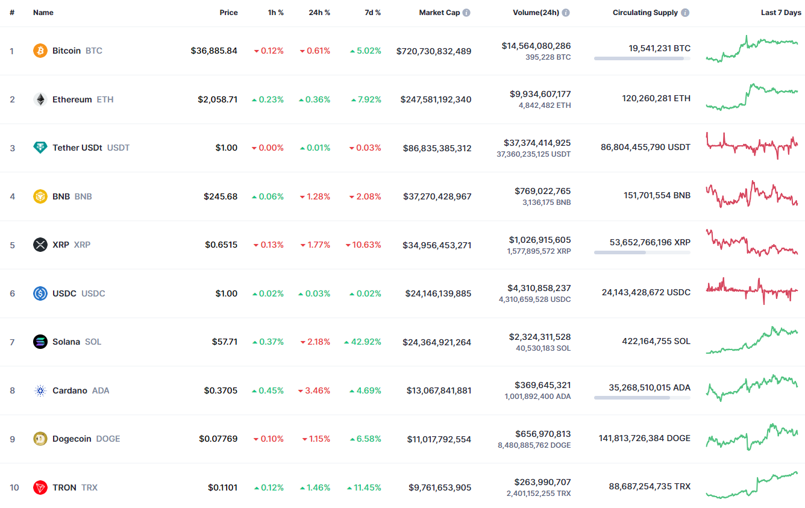The image size is (805, 508).
Task: Click the Bitcoin coin logo icon
Action: coord(40,51)
